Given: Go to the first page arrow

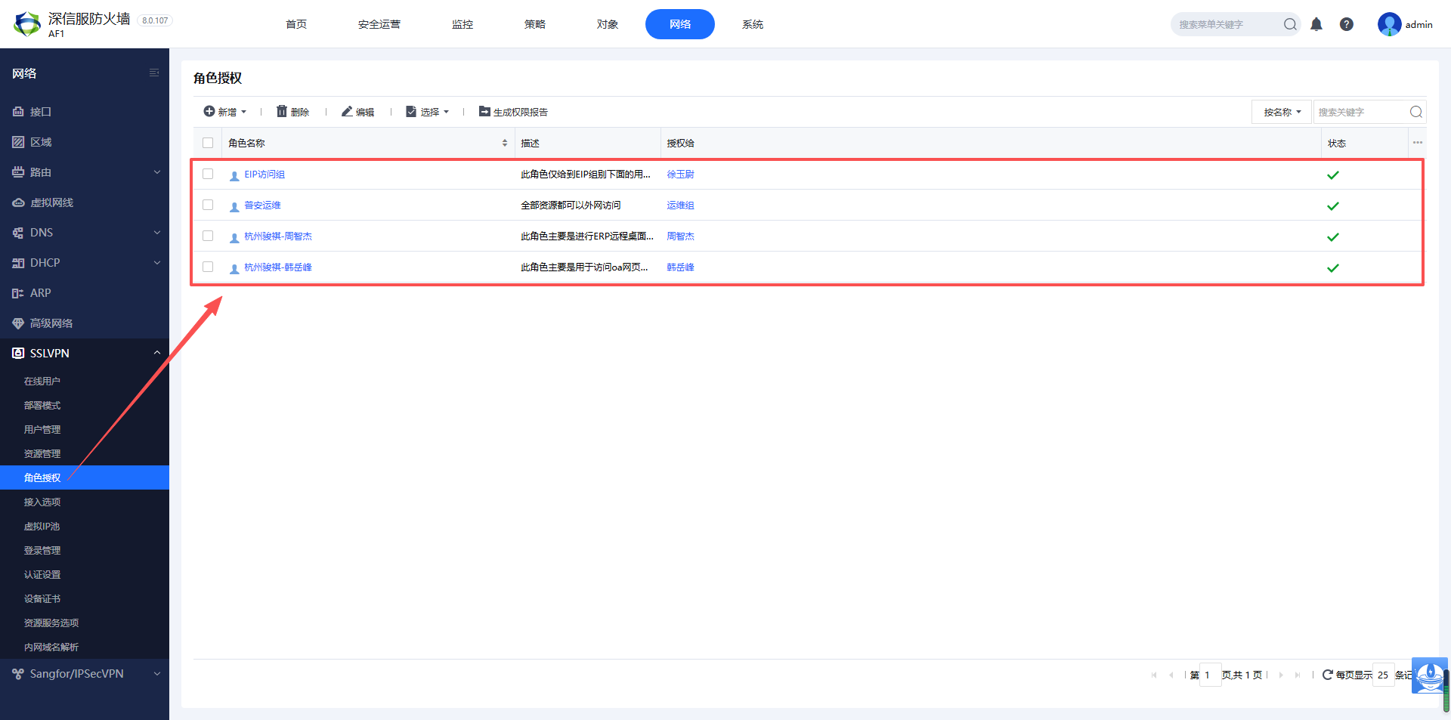Looking at the screenshot, I should pyautogui.click(x=1154, y=675).
